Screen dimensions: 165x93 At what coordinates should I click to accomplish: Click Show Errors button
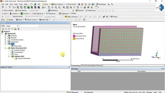pos(71,4)
